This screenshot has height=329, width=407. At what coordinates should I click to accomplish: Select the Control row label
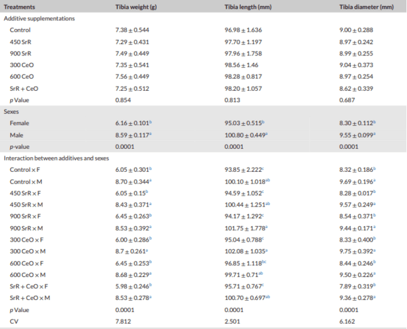(x=20, y=30)
